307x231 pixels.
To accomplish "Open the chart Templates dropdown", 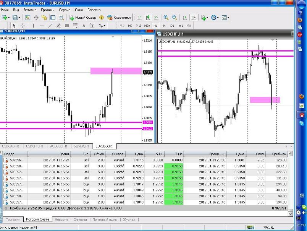I will pyautogui.click(x=225, y=18).
